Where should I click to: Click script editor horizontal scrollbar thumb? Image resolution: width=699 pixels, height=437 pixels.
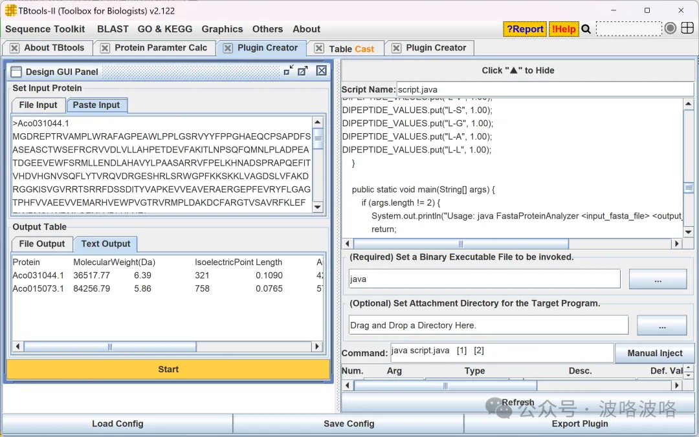pyautogui.click(x=461, y=244)
